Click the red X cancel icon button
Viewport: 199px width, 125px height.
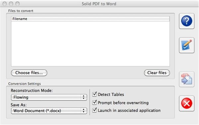coord(186,103)
